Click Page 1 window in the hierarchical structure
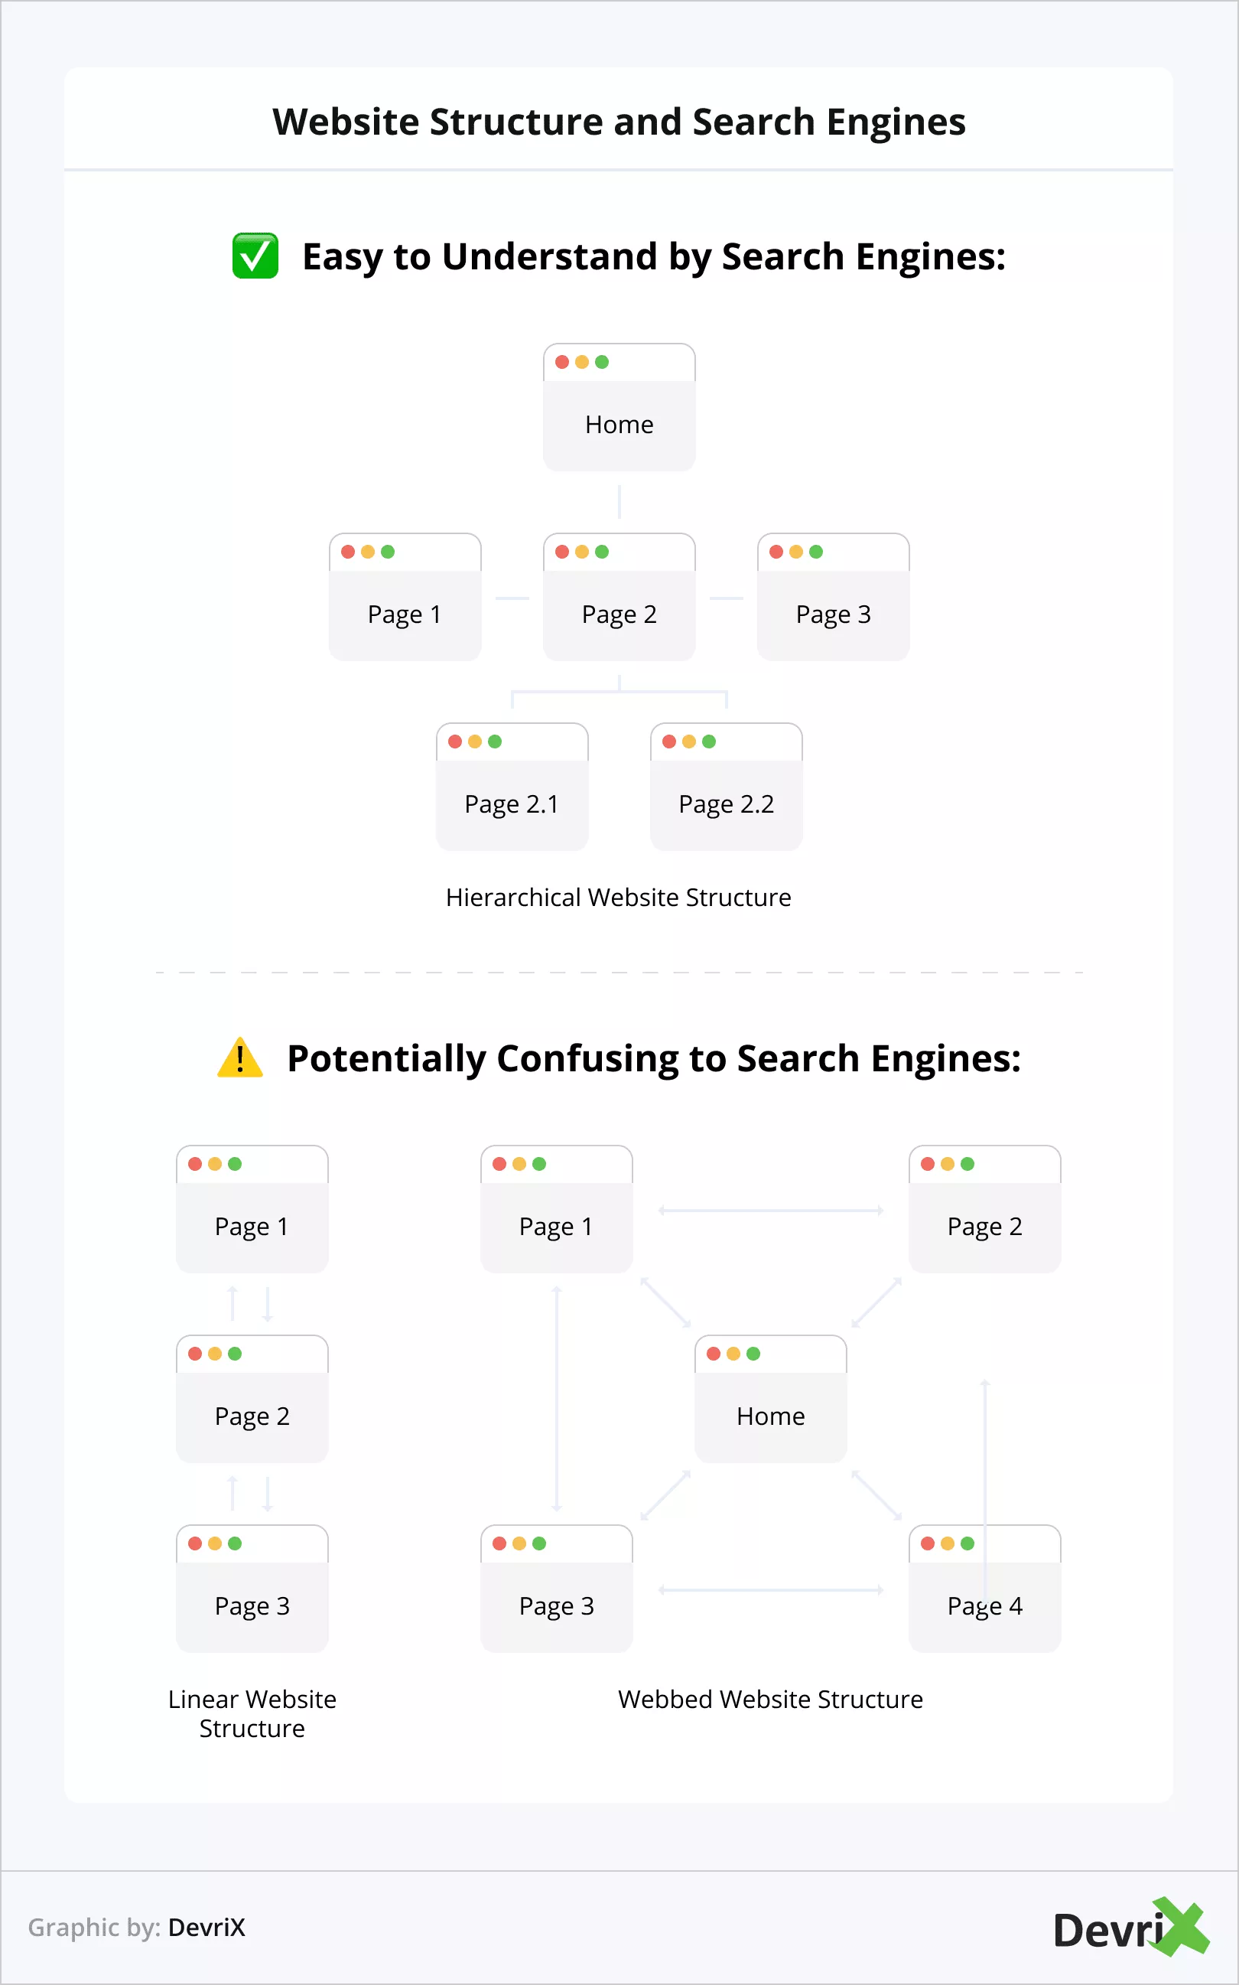 405,597
